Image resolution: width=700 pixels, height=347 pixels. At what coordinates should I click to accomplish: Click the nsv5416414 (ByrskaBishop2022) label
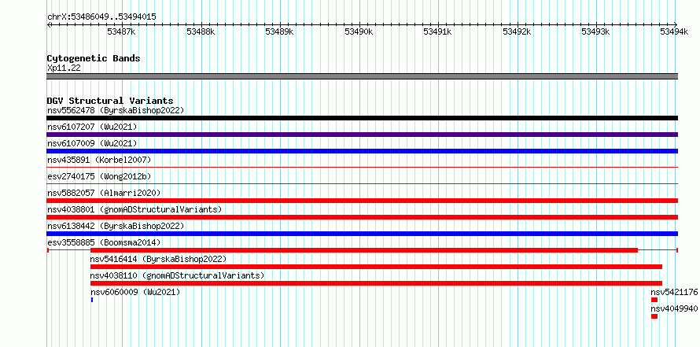point(158,259)
